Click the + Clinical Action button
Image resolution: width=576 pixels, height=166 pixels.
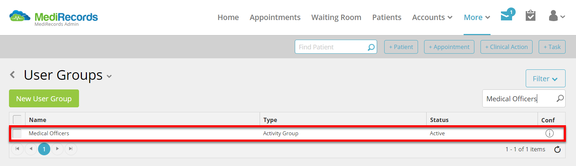coord(506,47)
